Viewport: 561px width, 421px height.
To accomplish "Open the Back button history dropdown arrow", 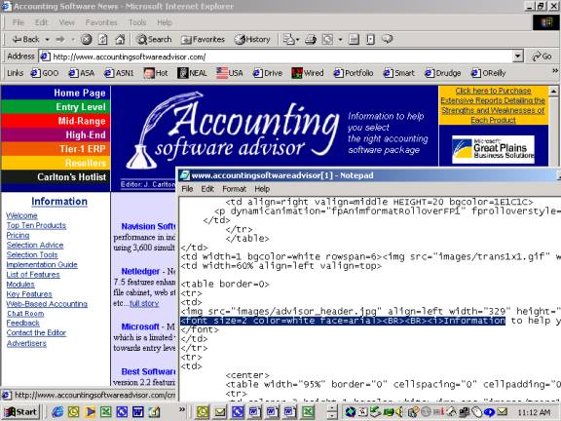I will (47, 39).
